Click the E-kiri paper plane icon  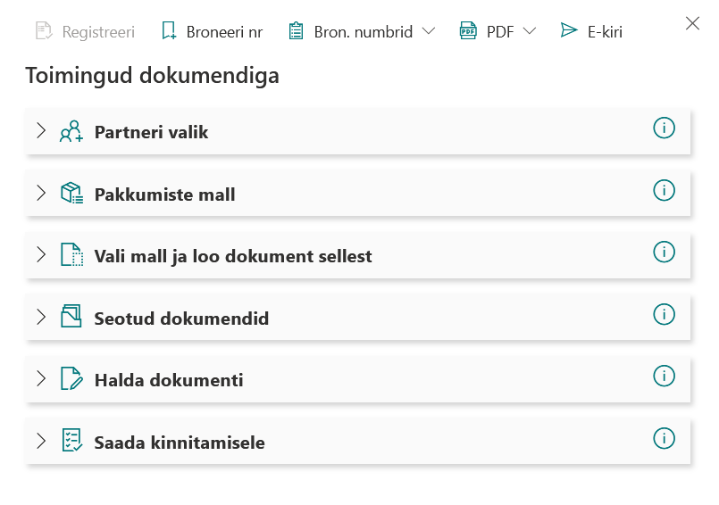coord(569,31)
